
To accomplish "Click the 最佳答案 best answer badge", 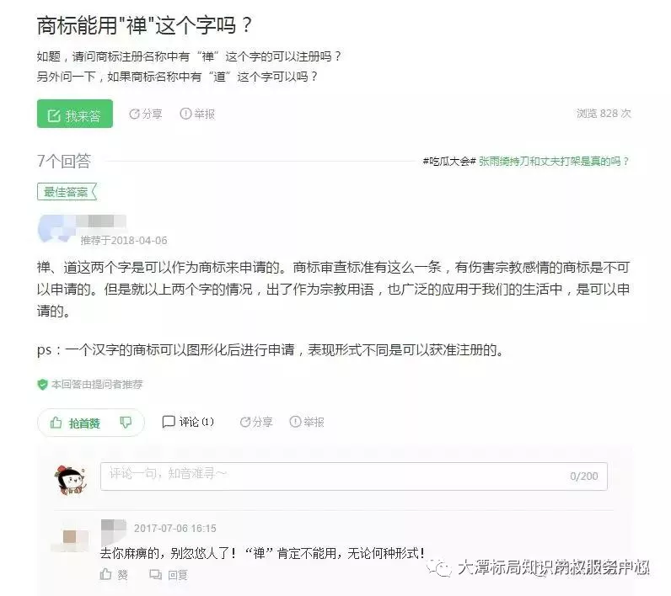I will 67,192.
